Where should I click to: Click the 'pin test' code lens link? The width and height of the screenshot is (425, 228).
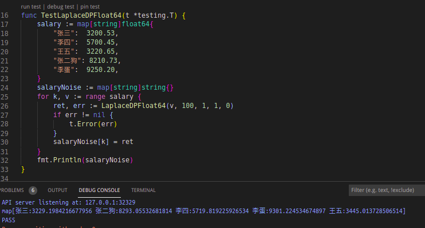(x=90, y=6)
